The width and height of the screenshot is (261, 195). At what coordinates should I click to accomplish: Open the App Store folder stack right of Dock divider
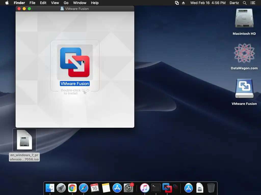[x=189, y=188]
